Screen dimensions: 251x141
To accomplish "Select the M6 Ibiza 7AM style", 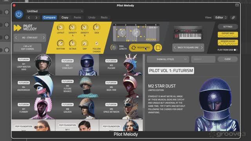I will (x=121, y=87).
